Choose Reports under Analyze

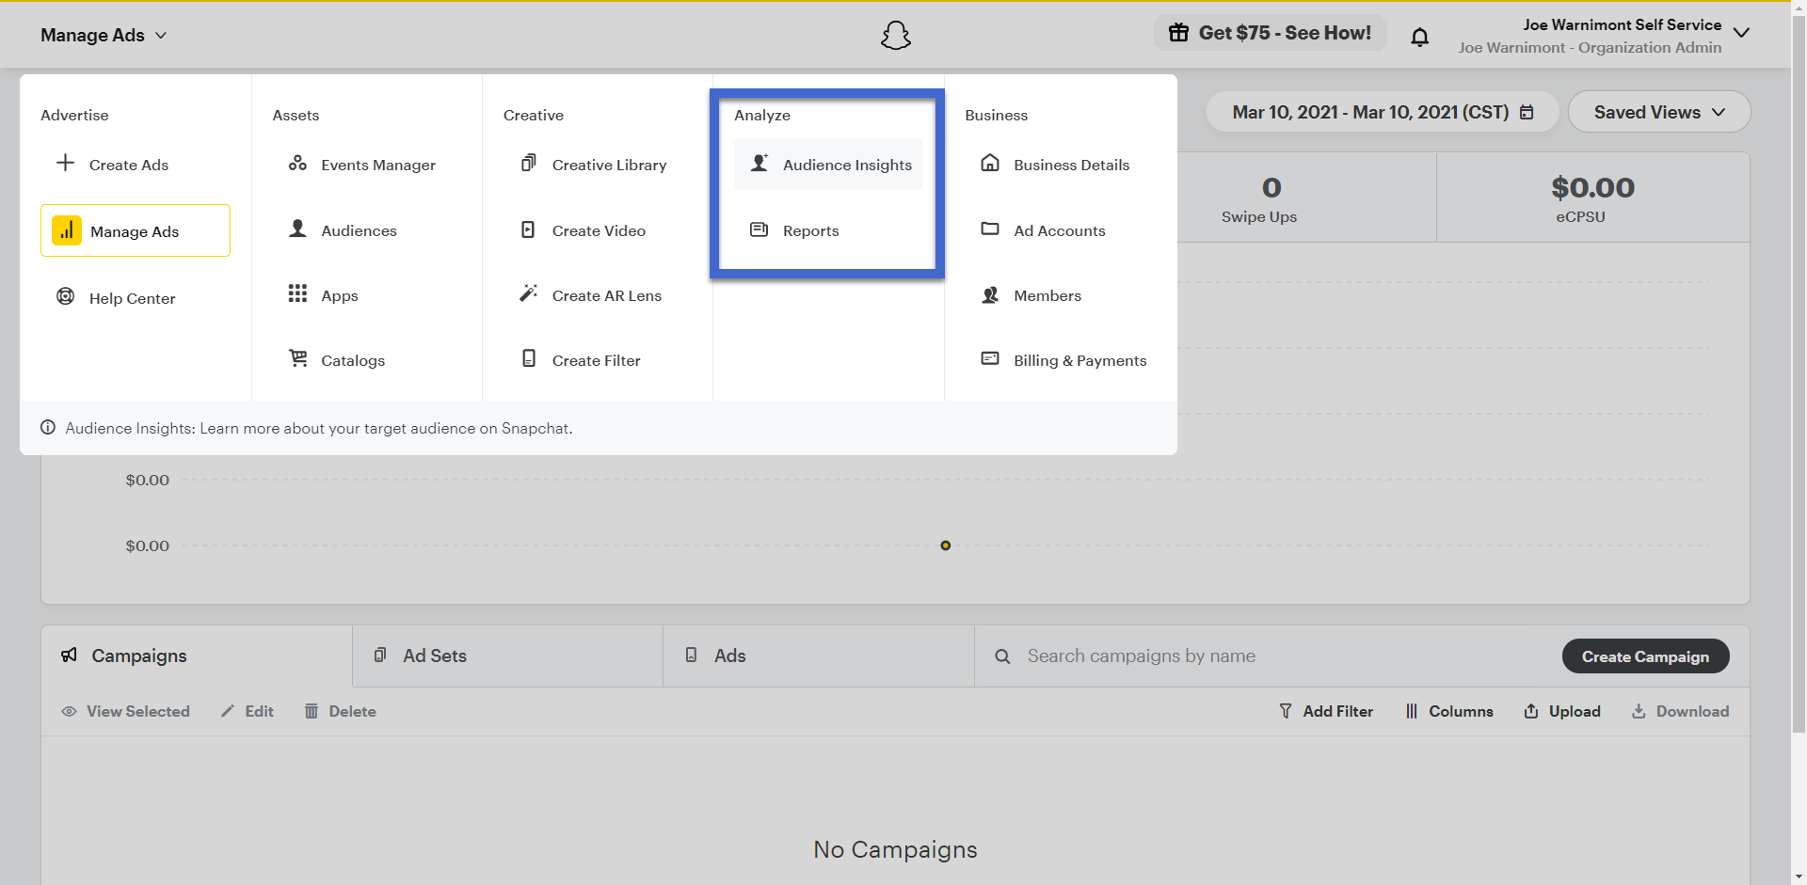point(809,230)
